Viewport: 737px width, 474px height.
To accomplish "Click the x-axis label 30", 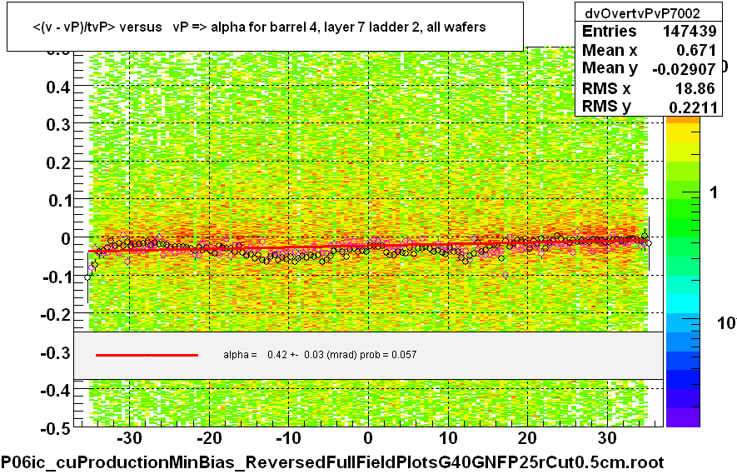I will pos(607,438).
